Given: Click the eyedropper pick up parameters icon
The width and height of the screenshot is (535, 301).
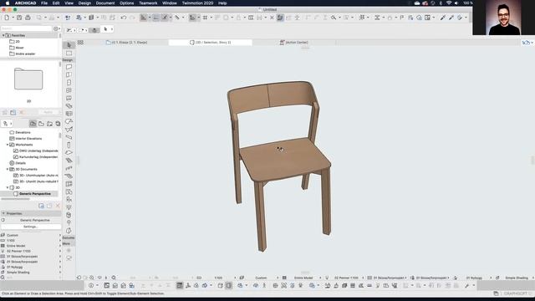Looking at the screenshot, I should click(443, 18).
